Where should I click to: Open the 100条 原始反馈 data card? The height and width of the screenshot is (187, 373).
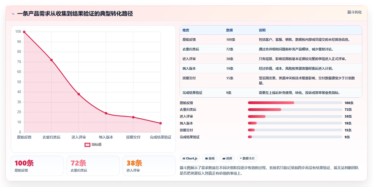tap(37, 166)
